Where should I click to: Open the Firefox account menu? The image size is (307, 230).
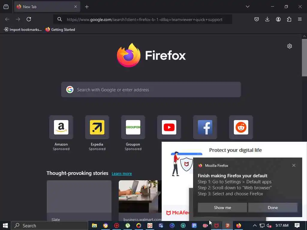point(278,19)
